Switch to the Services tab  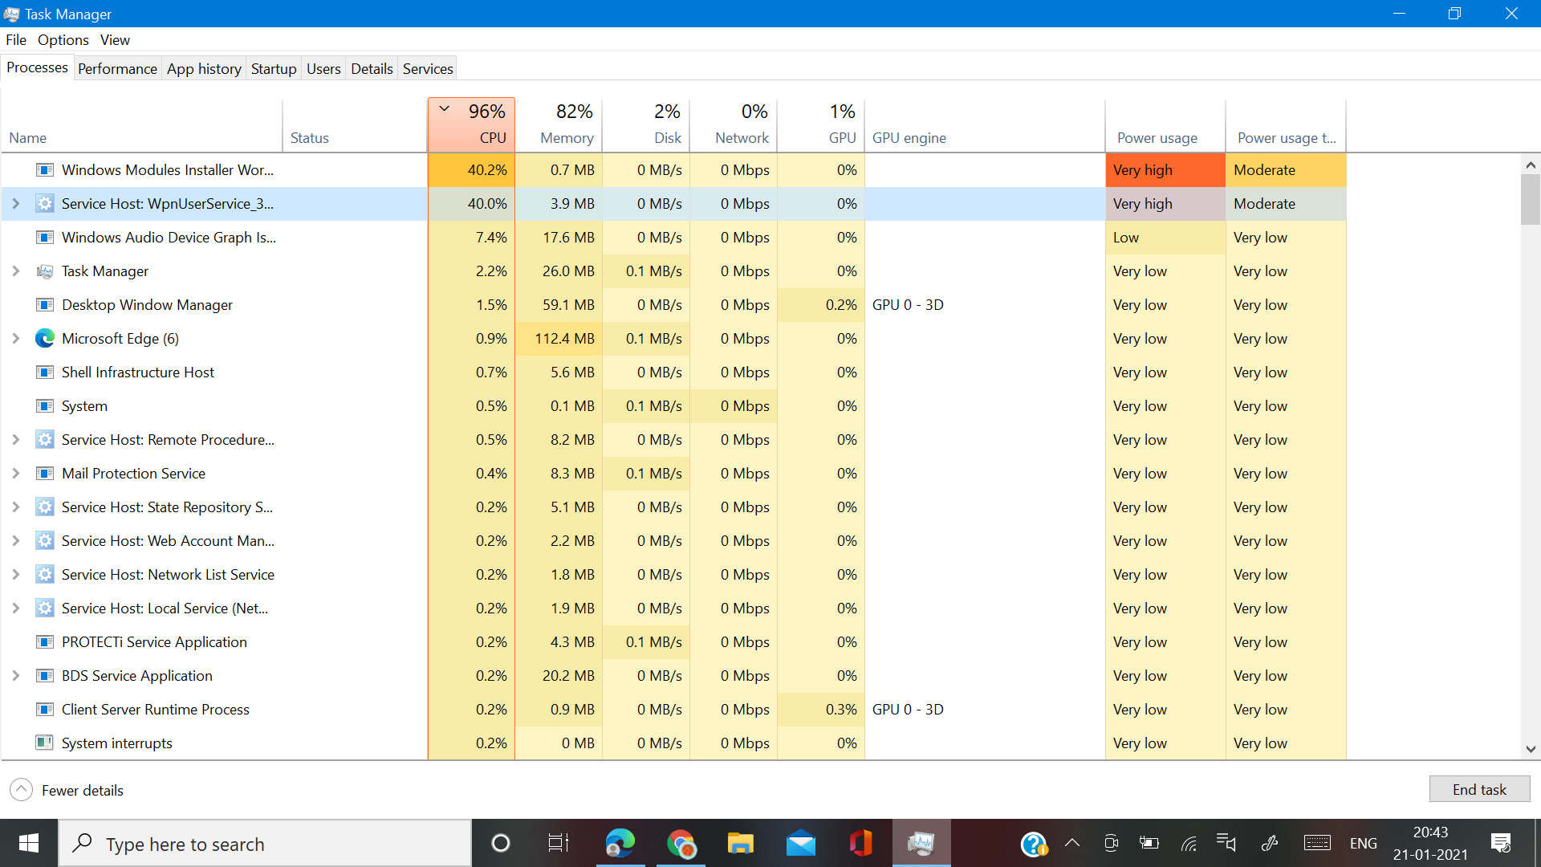coord(428,69)
